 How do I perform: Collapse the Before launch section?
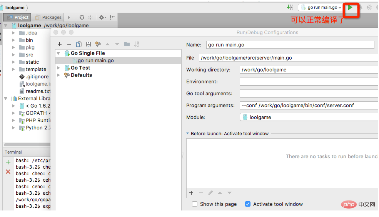[x=187, y=134]
